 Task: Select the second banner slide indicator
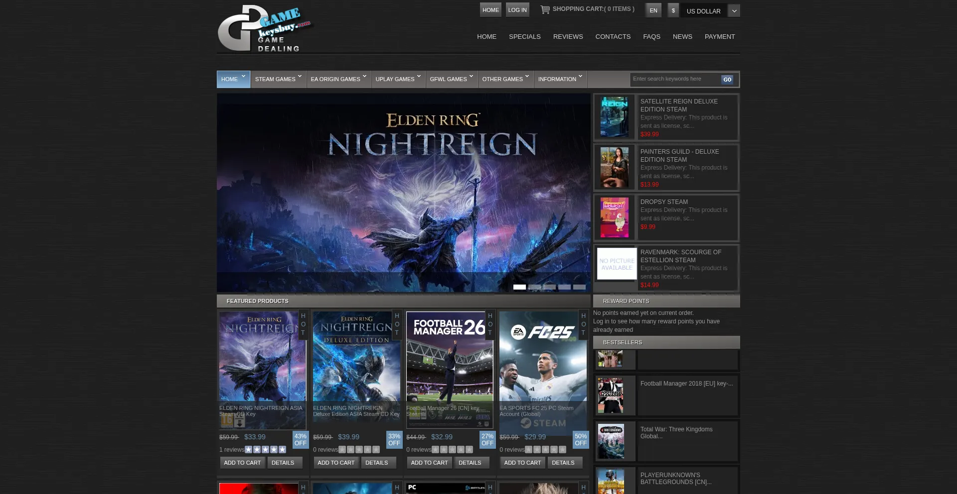tap(534, 287)
